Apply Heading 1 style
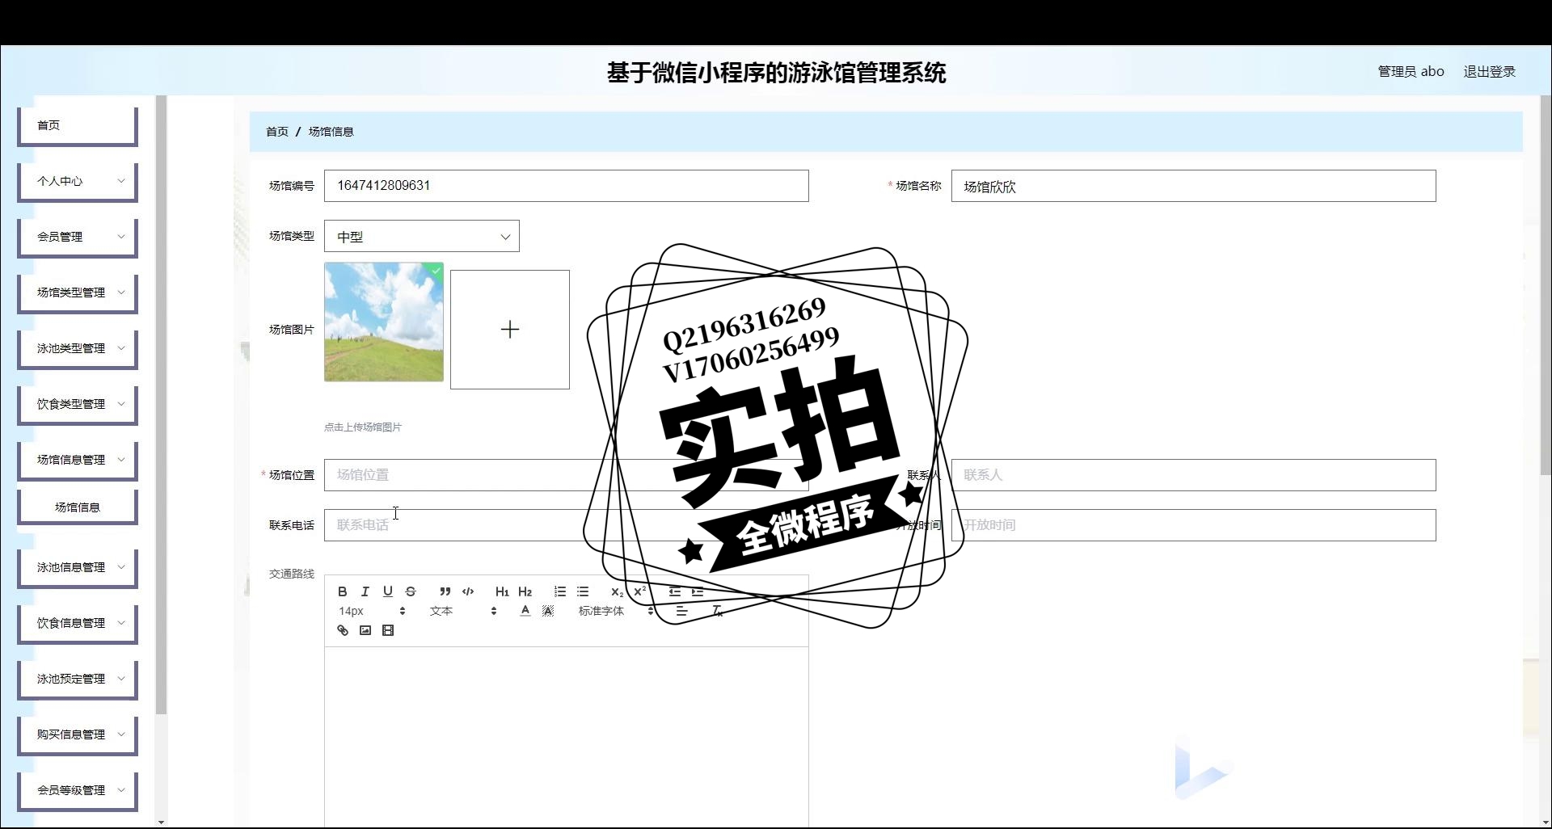The image size is (1552, 829). 502,591
